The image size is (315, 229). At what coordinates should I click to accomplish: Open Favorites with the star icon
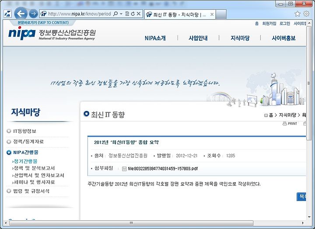(297, 14)
